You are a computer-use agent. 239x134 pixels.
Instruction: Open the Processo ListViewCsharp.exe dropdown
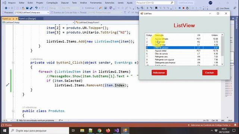coord(48,13)
